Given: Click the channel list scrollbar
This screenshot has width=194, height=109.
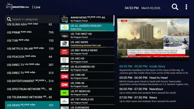Looking at the screenshot, I should [114, 20].
